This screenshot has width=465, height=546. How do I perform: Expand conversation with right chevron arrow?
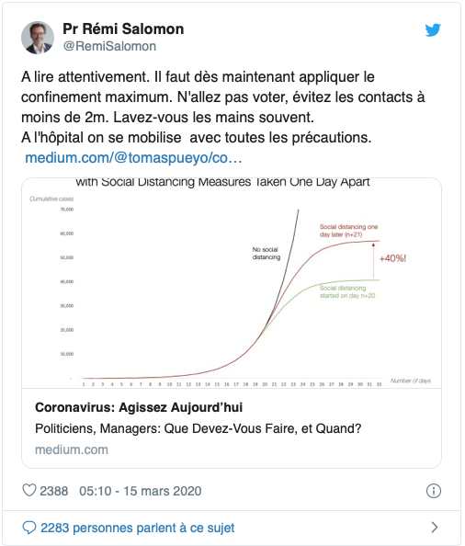(x=434, y=528)
